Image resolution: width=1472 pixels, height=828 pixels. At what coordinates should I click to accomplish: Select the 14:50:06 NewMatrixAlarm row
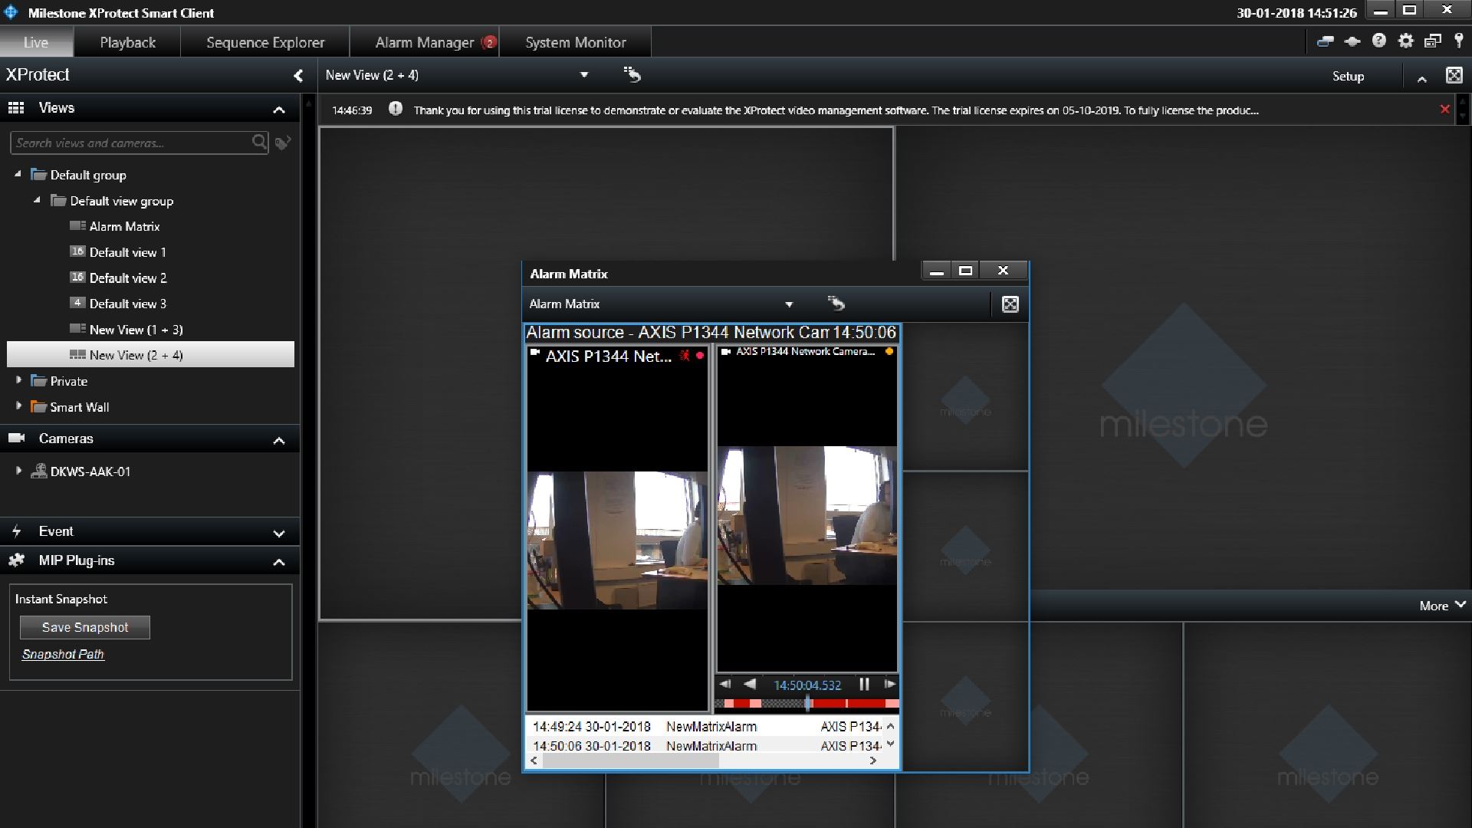tap(705, 745)
